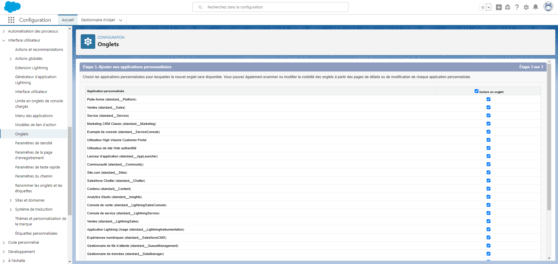The image size is (558, 264).
Task: Open Thèmes et personnalisation de la marque
Action: (x=41, y=221)
